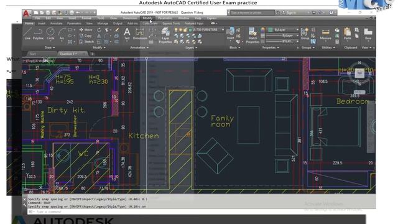
Task: Toggle layer freeze sun icon in layer dropdown
Action: 180,30
